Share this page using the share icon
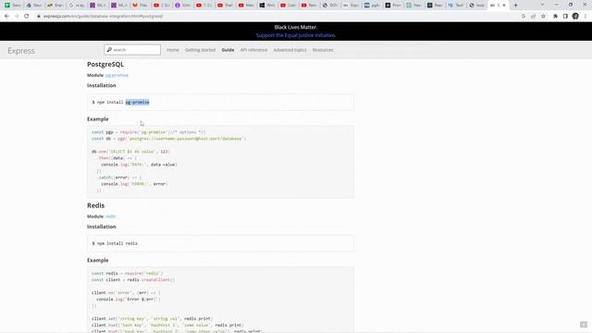 coord(533,17)
